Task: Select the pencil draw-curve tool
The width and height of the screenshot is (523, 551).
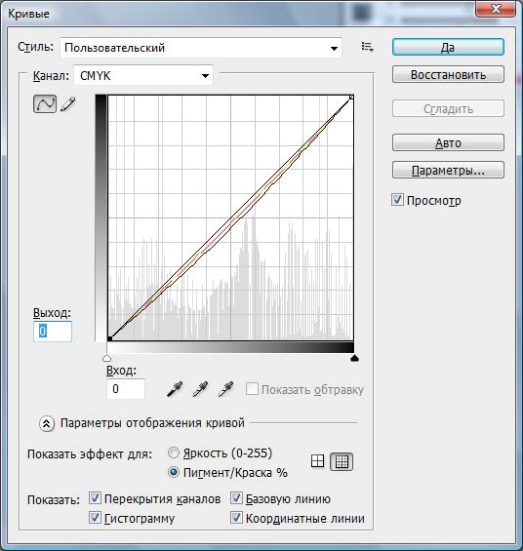Action: click(x=68, y=104)
